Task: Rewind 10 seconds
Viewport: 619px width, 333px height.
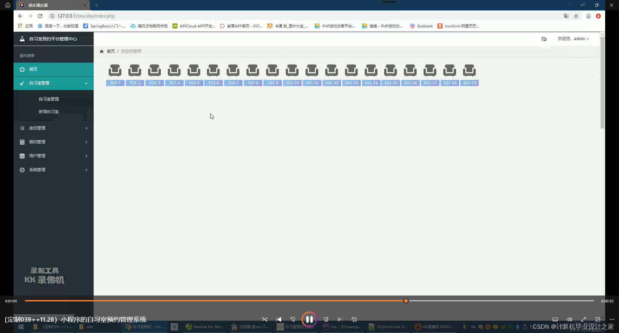Action: tap(293, 319)
